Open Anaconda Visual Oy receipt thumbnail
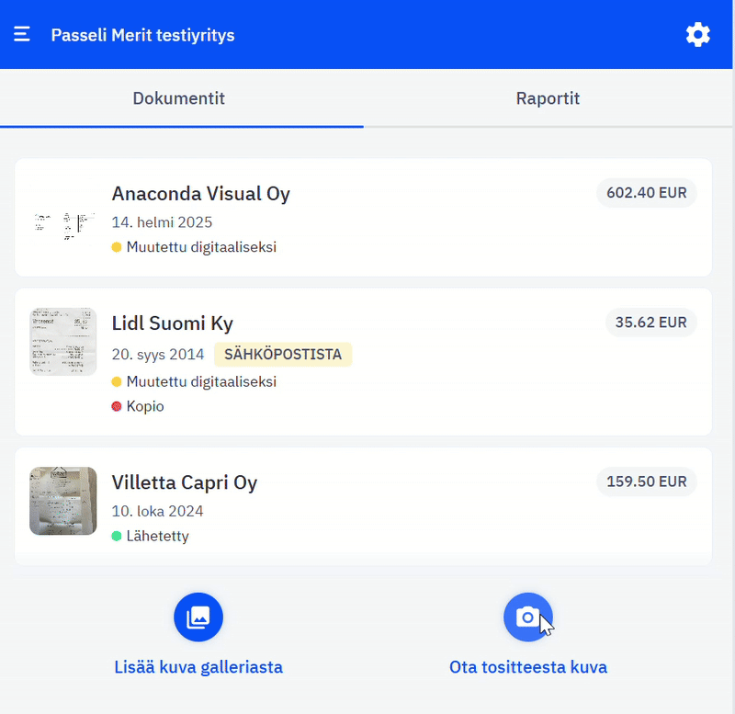The width and height of the screenshot is (735, 714). [63, 218]
